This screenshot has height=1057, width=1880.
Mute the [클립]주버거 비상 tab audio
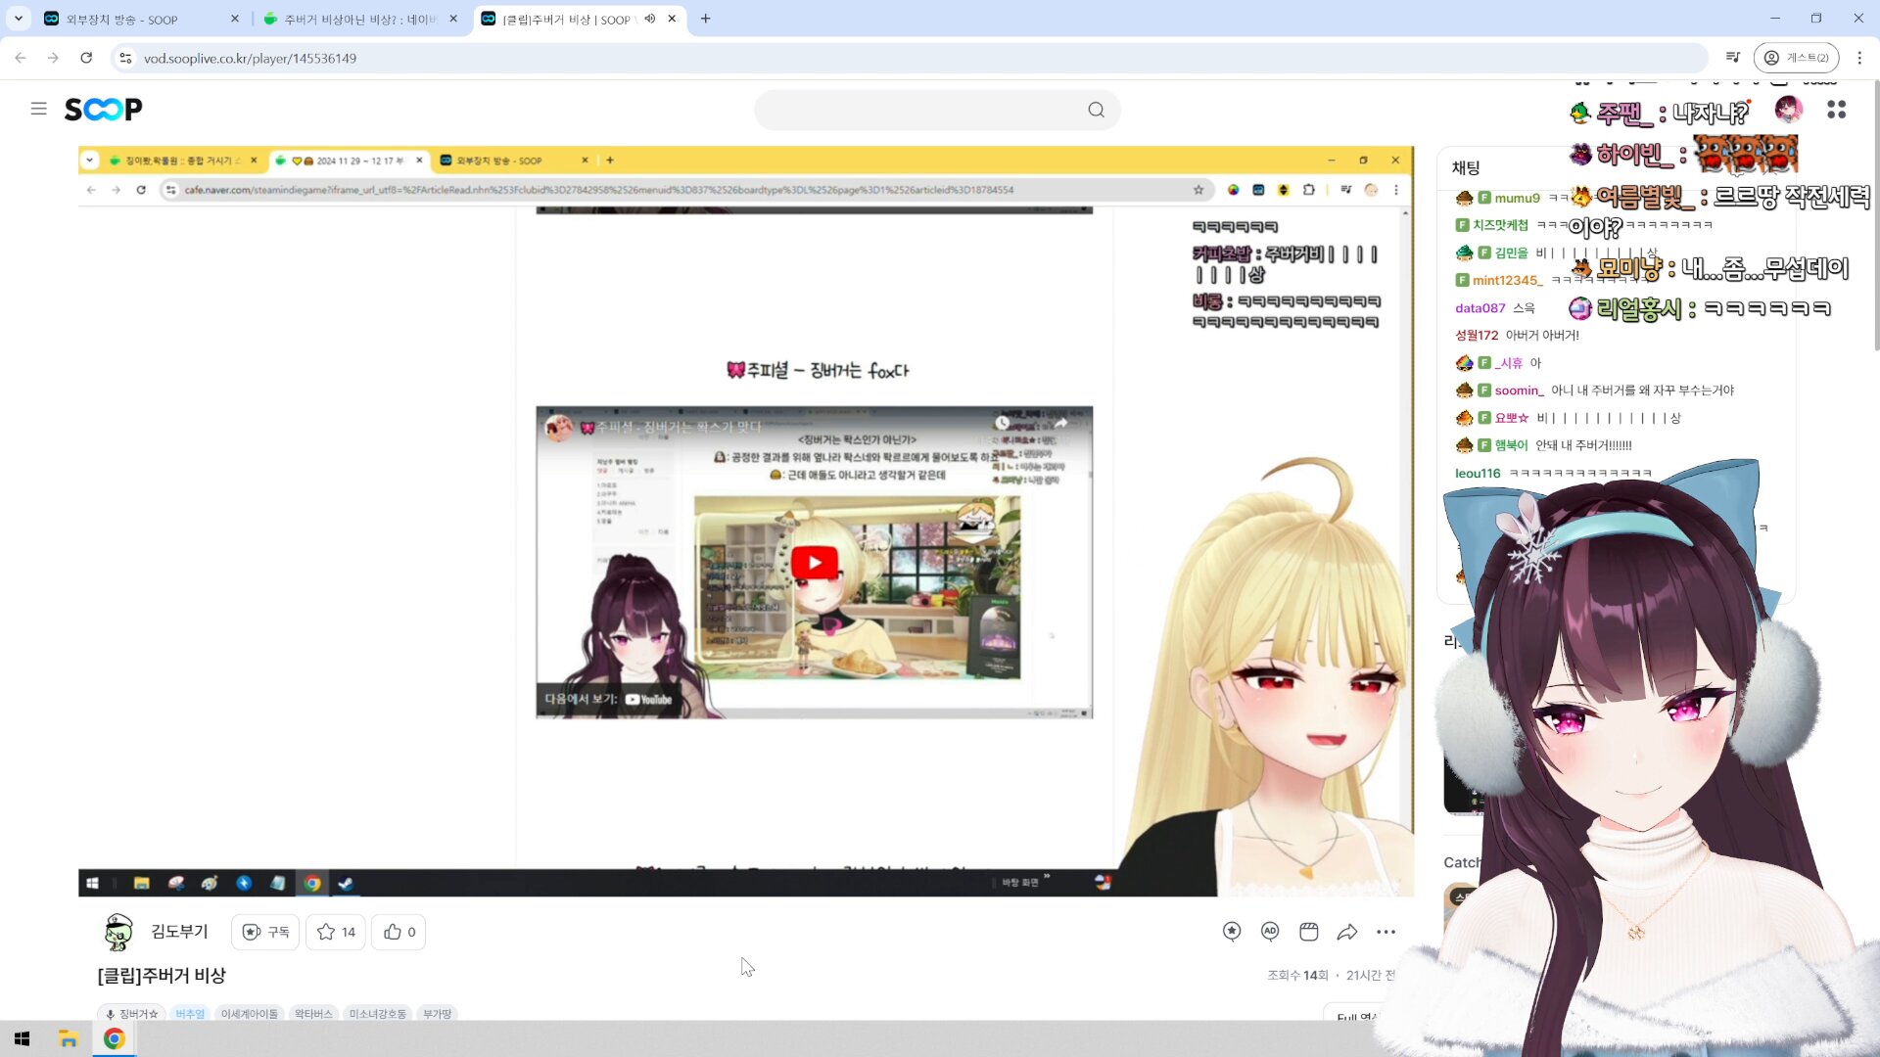click(x=649, y=19)
